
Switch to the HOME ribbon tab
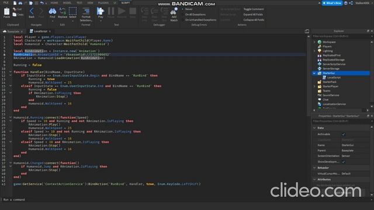[54, 3]
